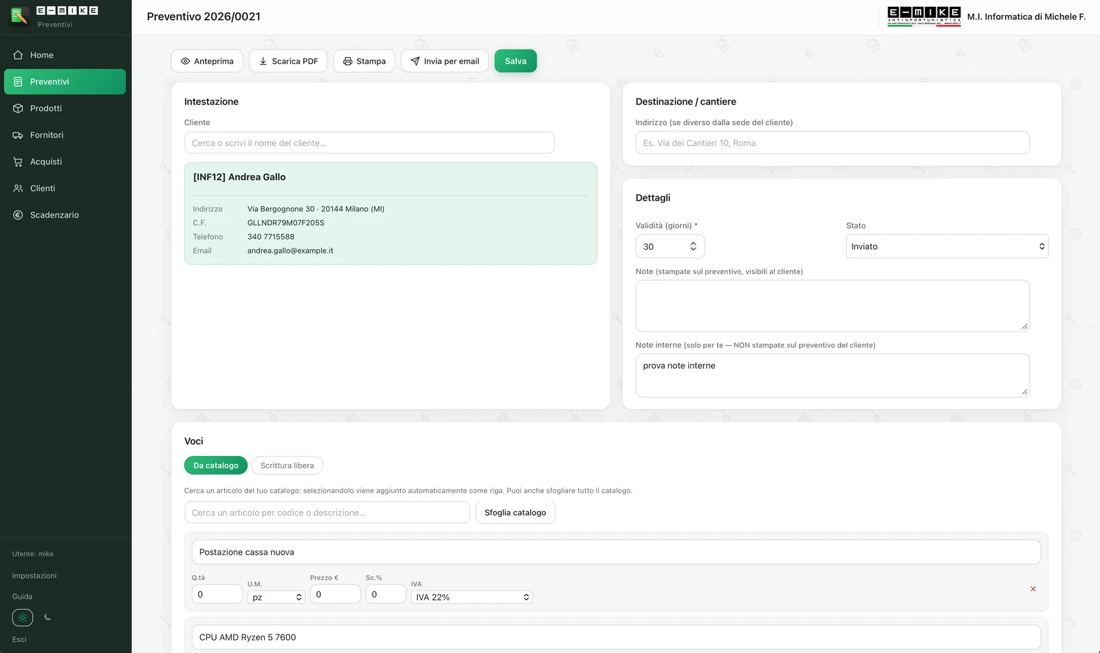Click the Sc.% field of first row
The height and width of the screenshot is (653, 1100).
(386, 594)
